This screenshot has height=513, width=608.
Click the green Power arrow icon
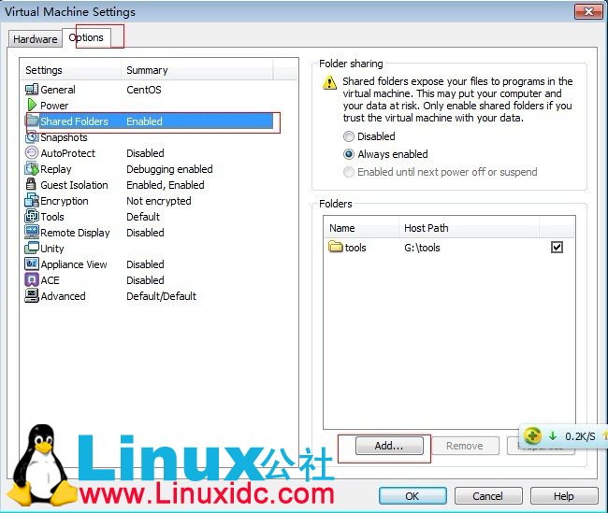[32, 105]
